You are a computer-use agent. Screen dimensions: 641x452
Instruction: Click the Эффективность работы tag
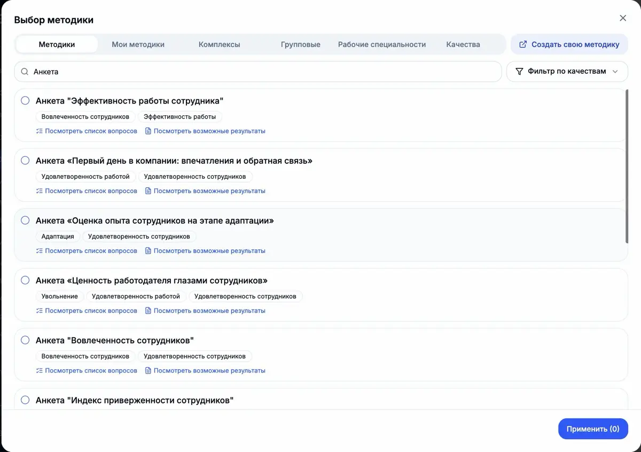click(180, 116)
